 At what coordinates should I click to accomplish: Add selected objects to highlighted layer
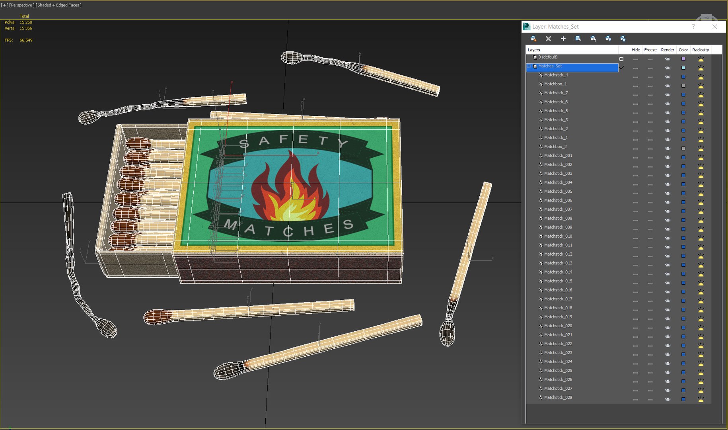click(x=563, y=39)
